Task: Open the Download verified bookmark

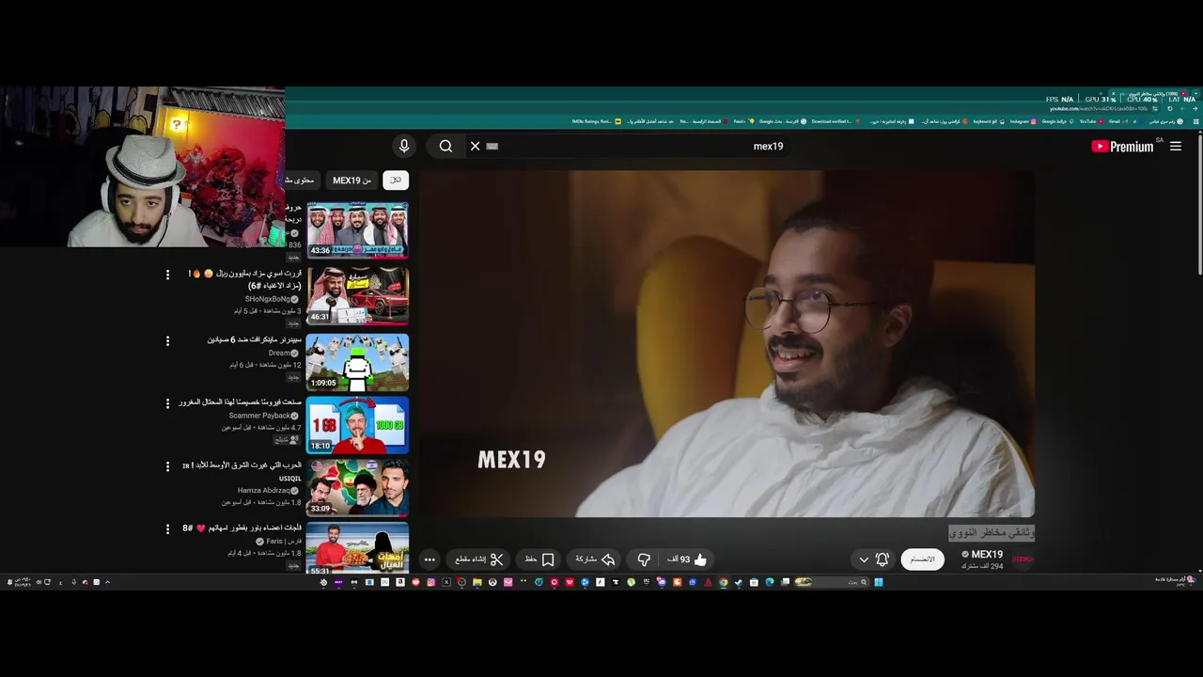Action: click(x=836, y=121)
